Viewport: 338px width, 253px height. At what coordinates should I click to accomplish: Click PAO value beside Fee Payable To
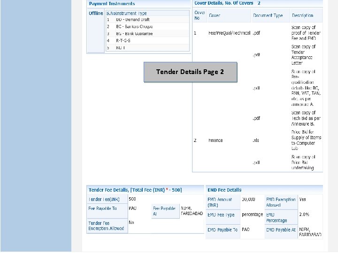[x=132, y=208]
